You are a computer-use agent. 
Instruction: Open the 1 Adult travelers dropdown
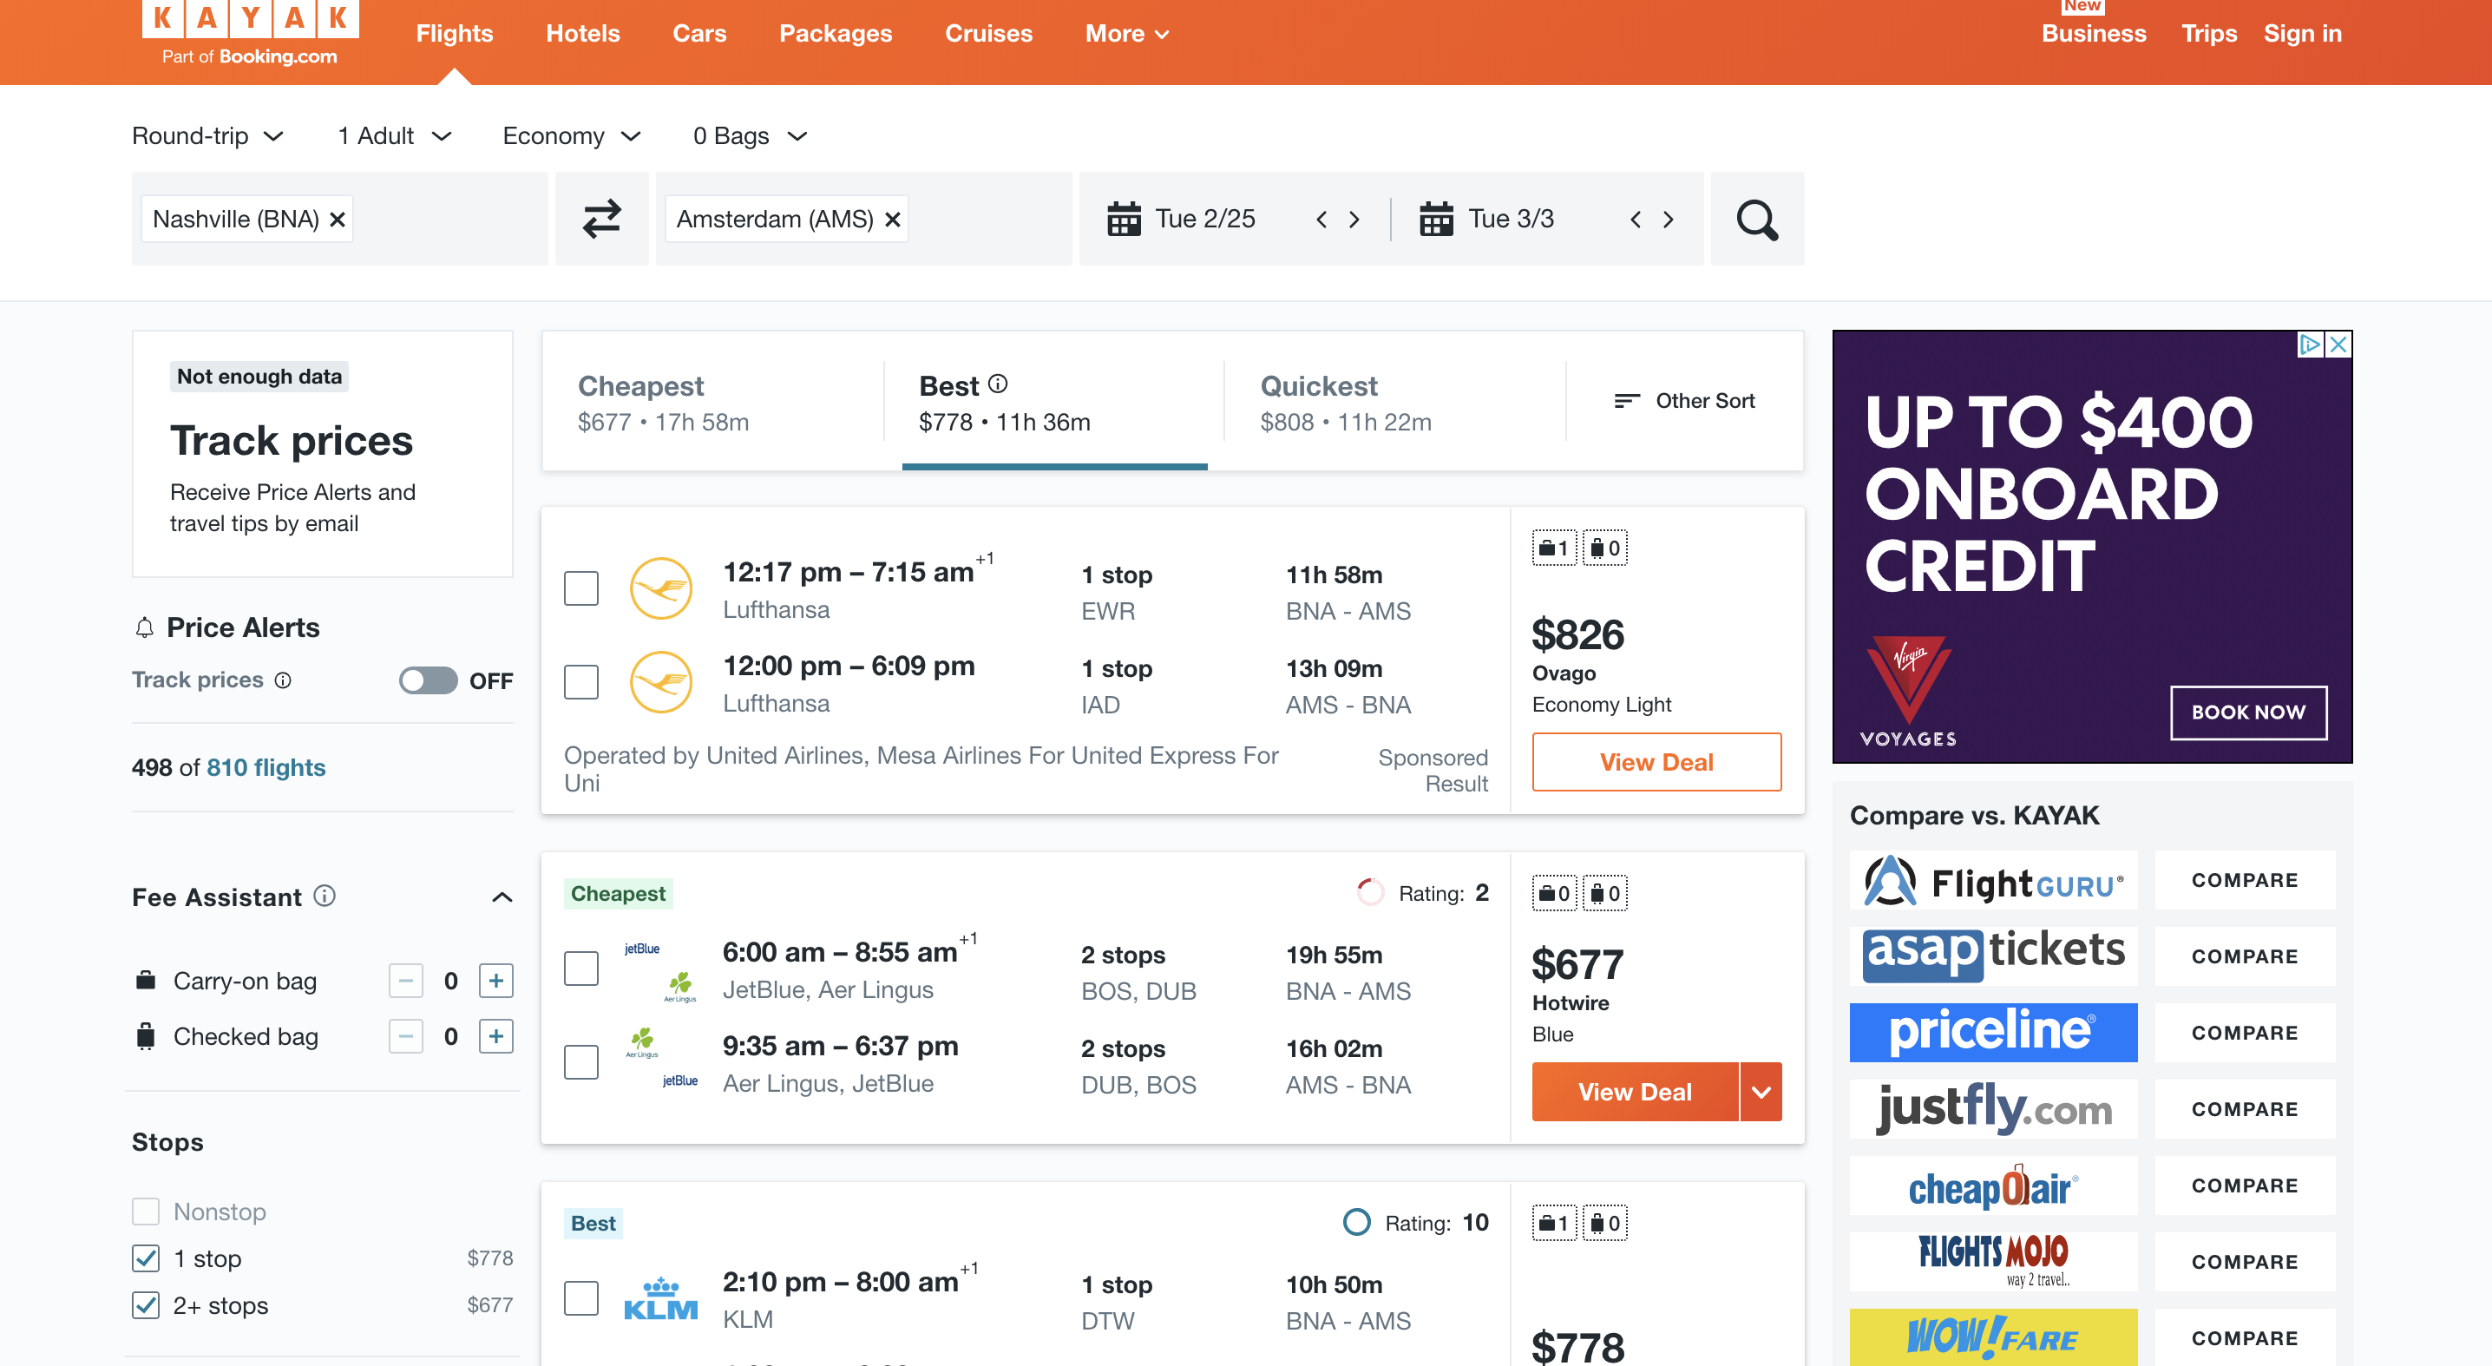[395, 136]
